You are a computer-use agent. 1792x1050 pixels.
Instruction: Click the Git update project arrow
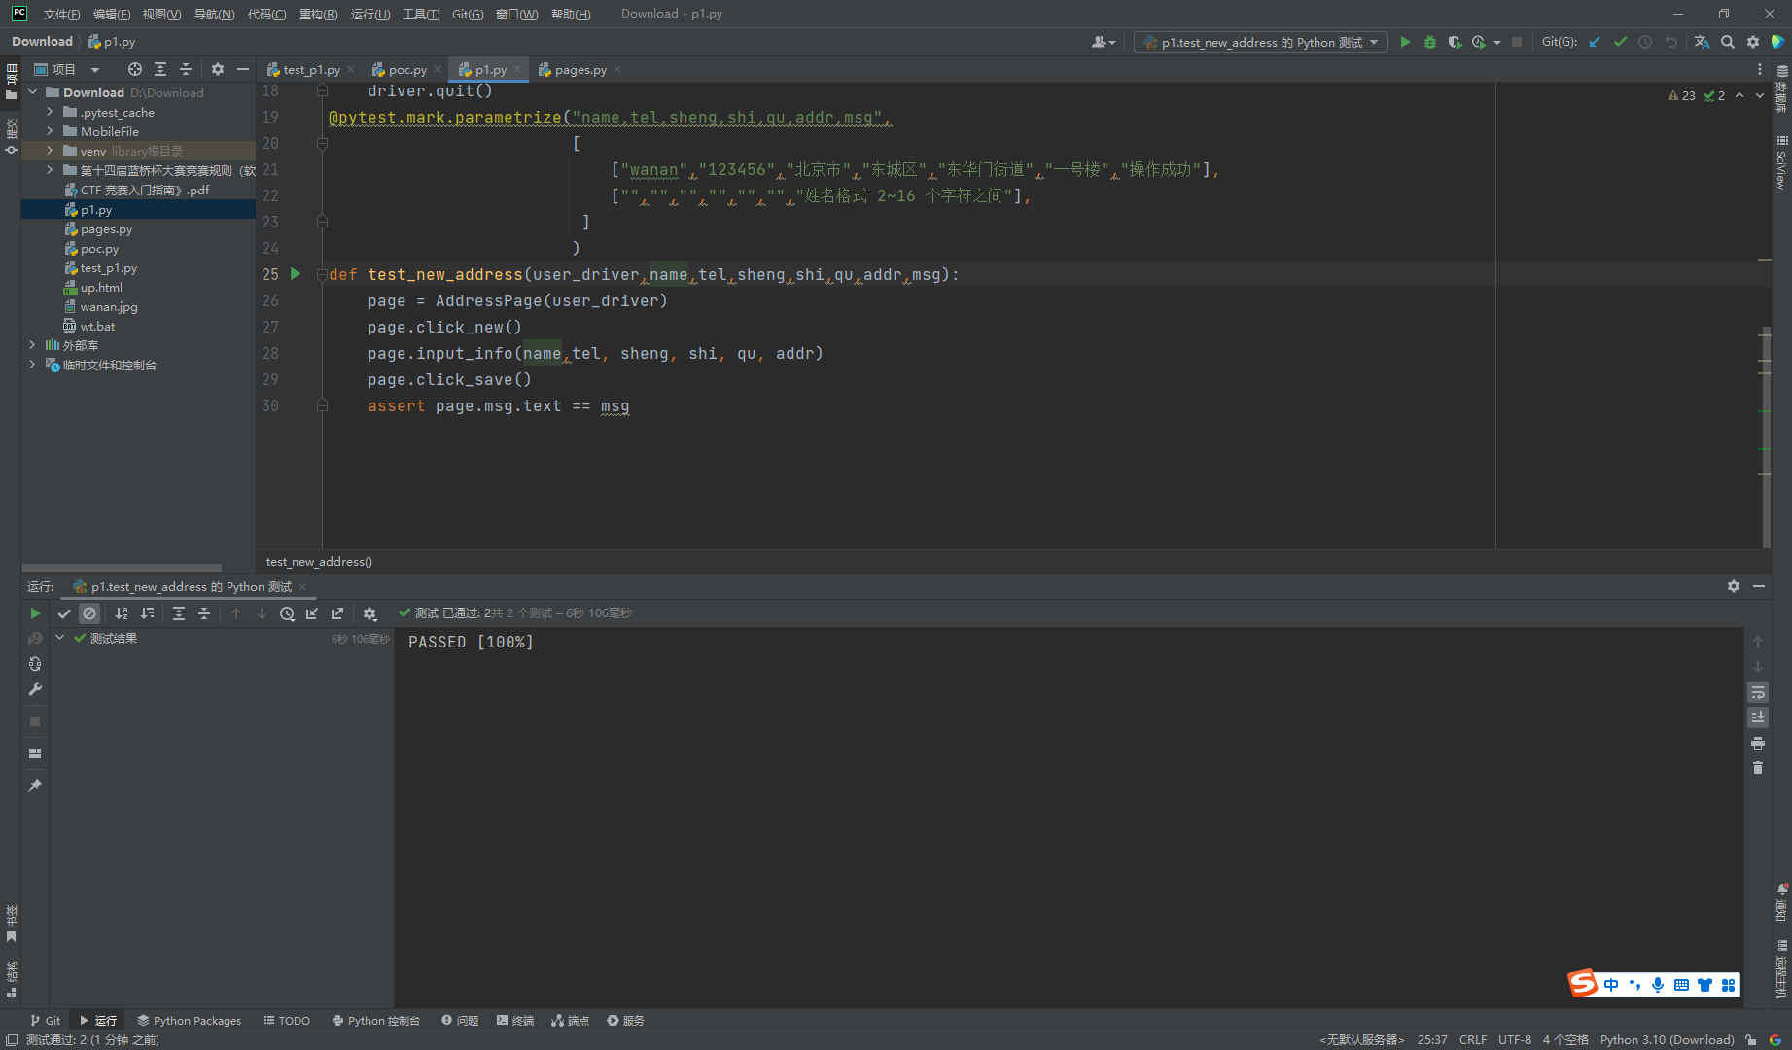tap(1595, 42)
